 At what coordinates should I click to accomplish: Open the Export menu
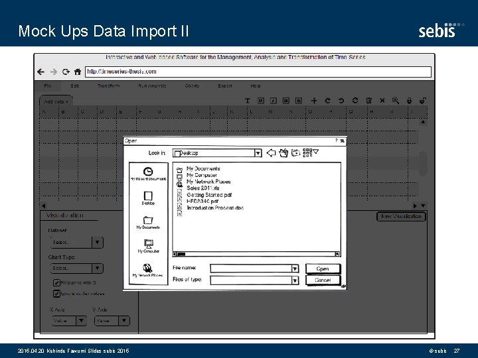click(225, 86)
